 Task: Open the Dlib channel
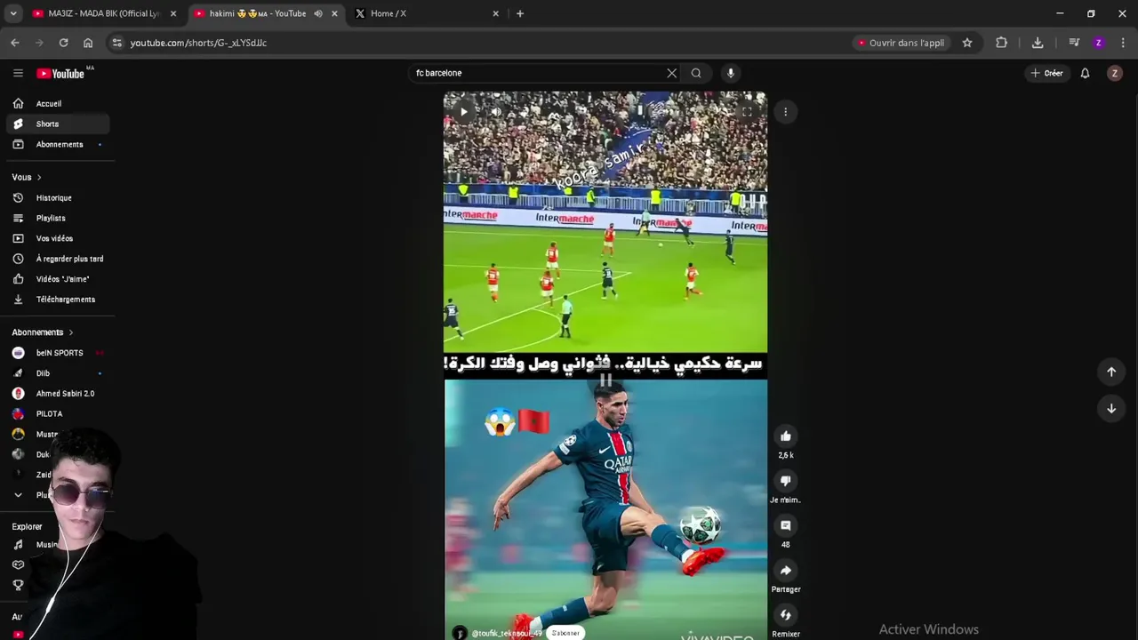click(57, 373)
